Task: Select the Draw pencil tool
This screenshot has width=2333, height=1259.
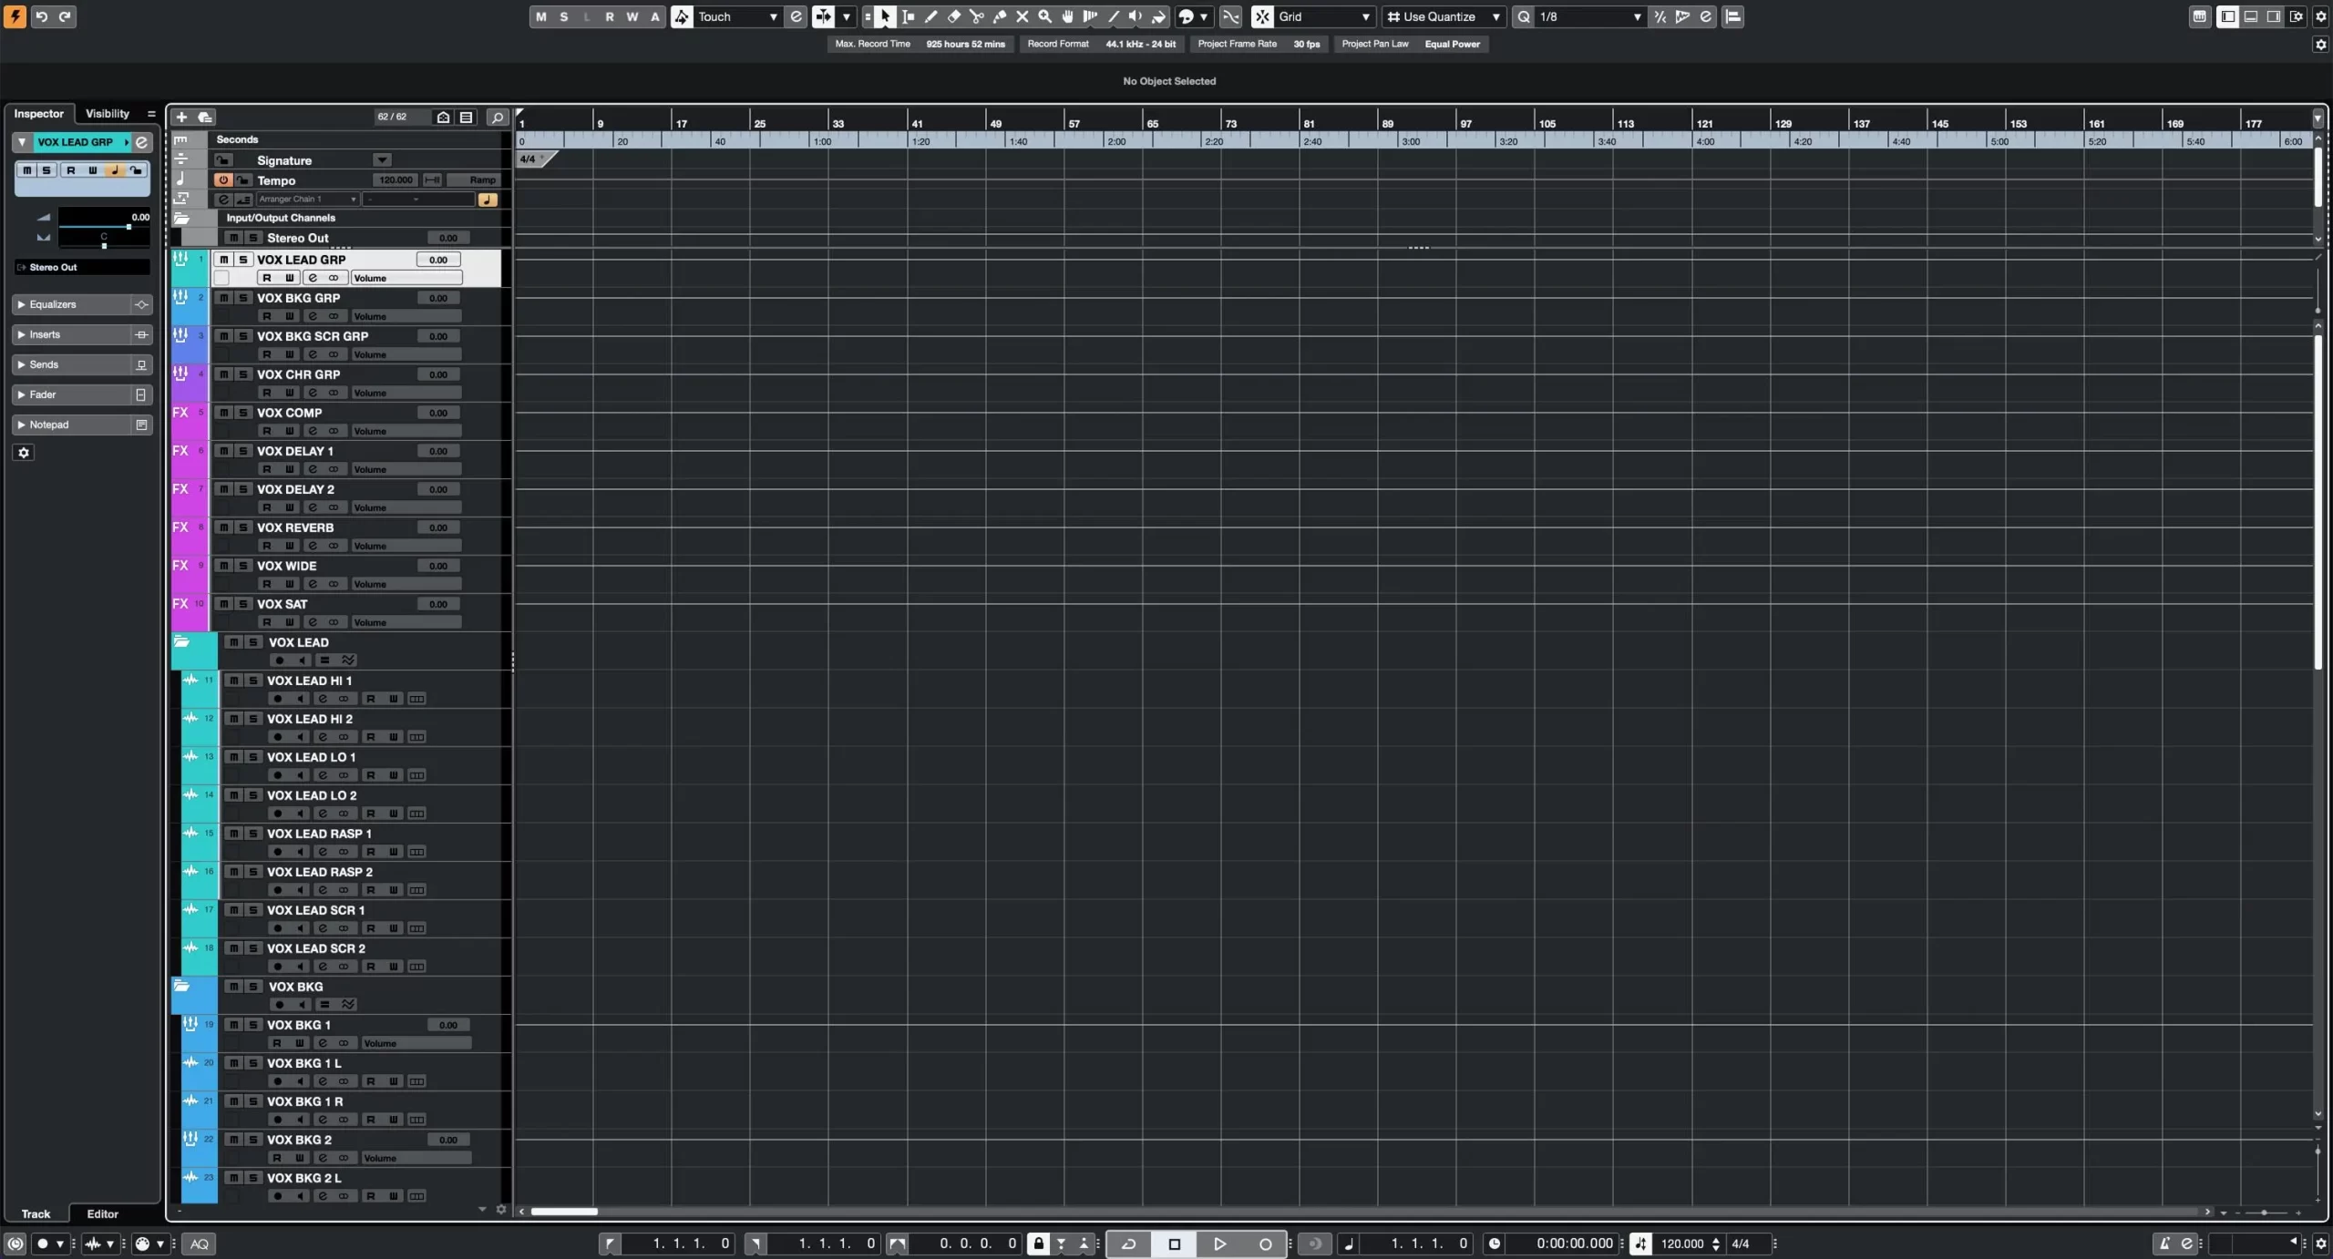Action: pyautogui.click(x=930, y=16)
